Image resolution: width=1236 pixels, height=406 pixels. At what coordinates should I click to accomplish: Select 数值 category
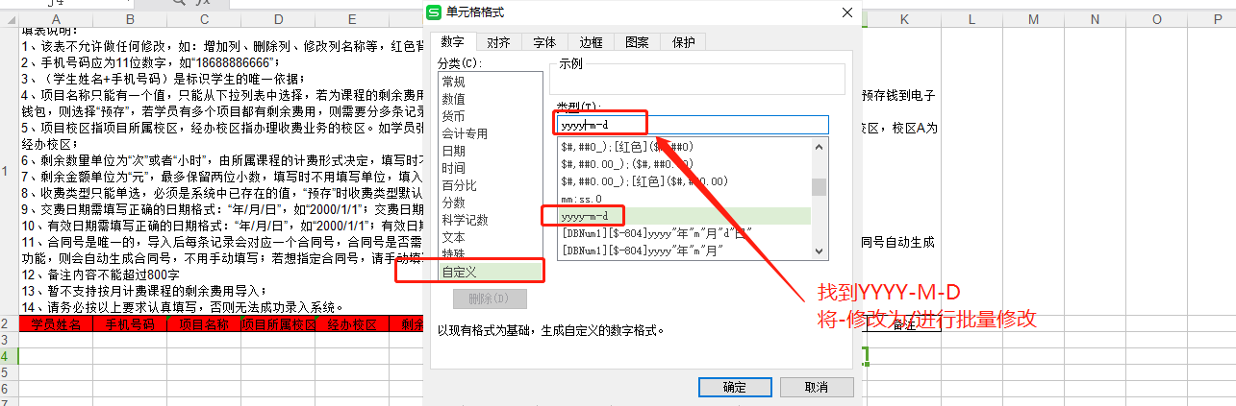point(491,99)
